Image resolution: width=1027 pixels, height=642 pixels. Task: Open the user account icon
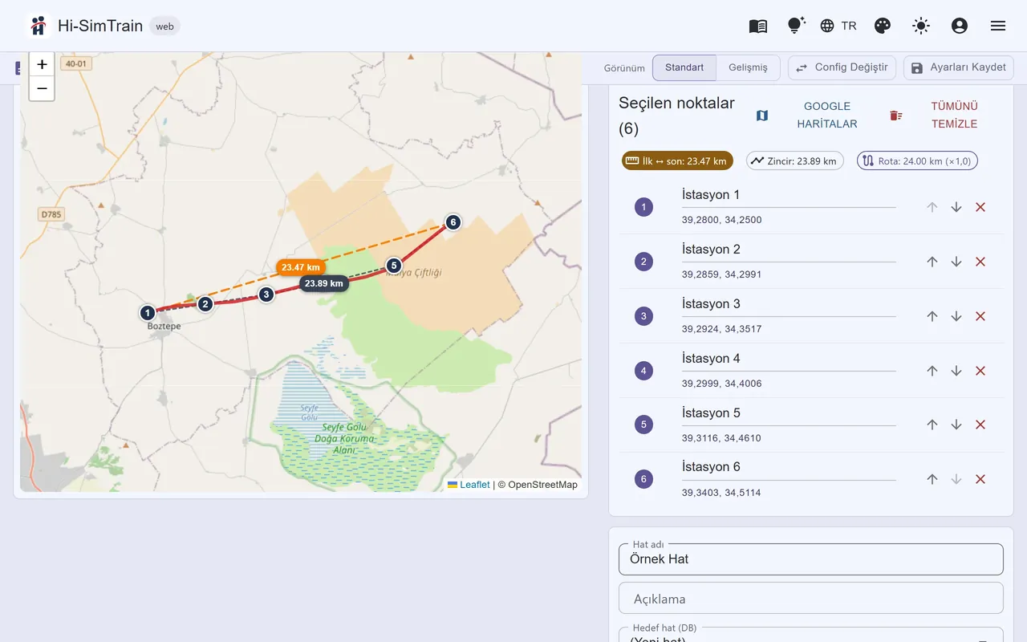click(x=960, y=26)
